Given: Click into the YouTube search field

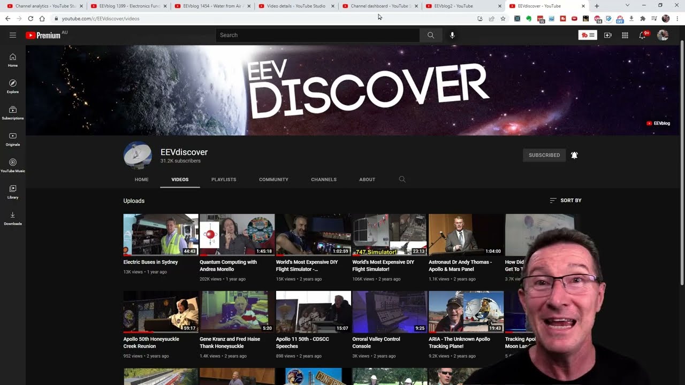Looking at the screenshot, I should click(318, 35).
